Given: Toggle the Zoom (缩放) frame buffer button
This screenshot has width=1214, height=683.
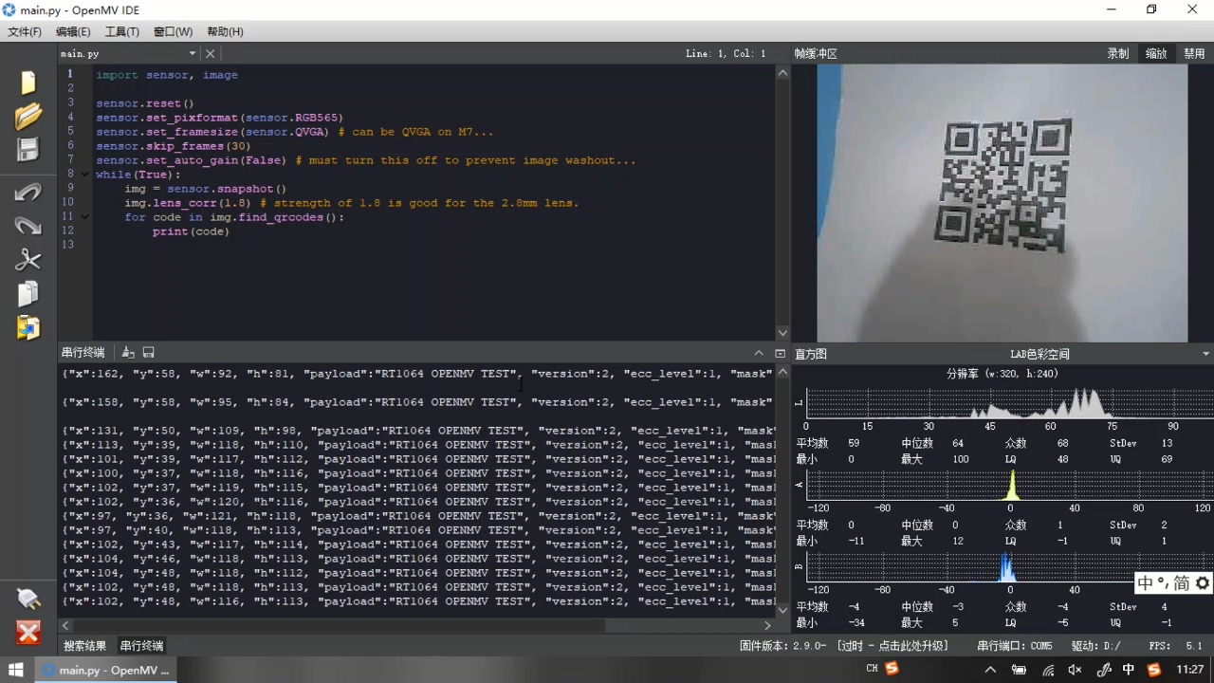Looking at the screenshot, I should click(x=1156, y=54).
